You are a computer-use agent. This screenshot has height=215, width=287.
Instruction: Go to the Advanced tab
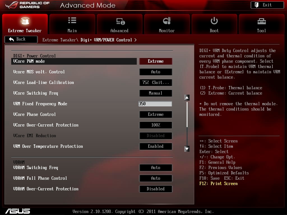119,24
